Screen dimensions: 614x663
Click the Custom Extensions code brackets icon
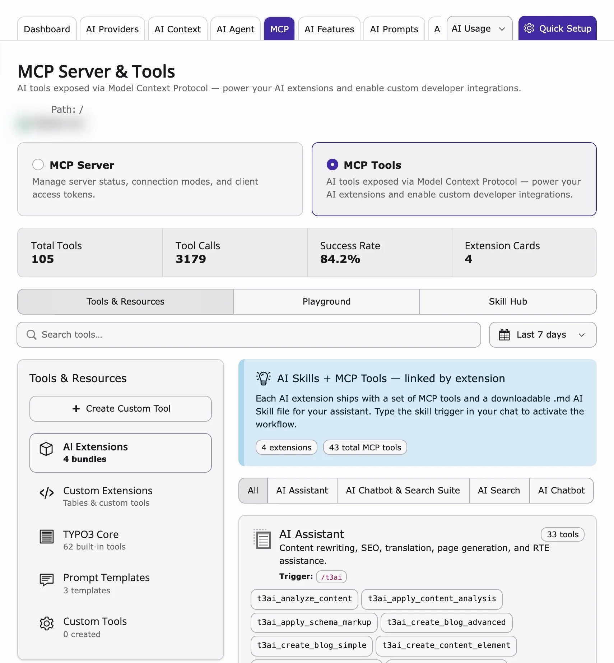(x=46, y=493)
